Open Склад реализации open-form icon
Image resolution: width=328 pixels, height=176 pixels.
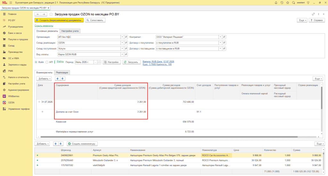pyautogui.click(x=126, y=43)
